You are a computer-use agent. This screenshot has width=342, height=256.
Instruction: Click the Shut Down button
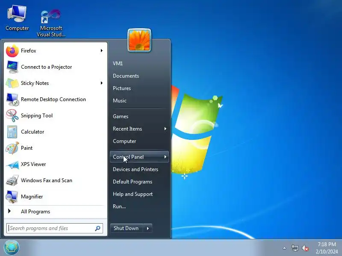(126, 228)
